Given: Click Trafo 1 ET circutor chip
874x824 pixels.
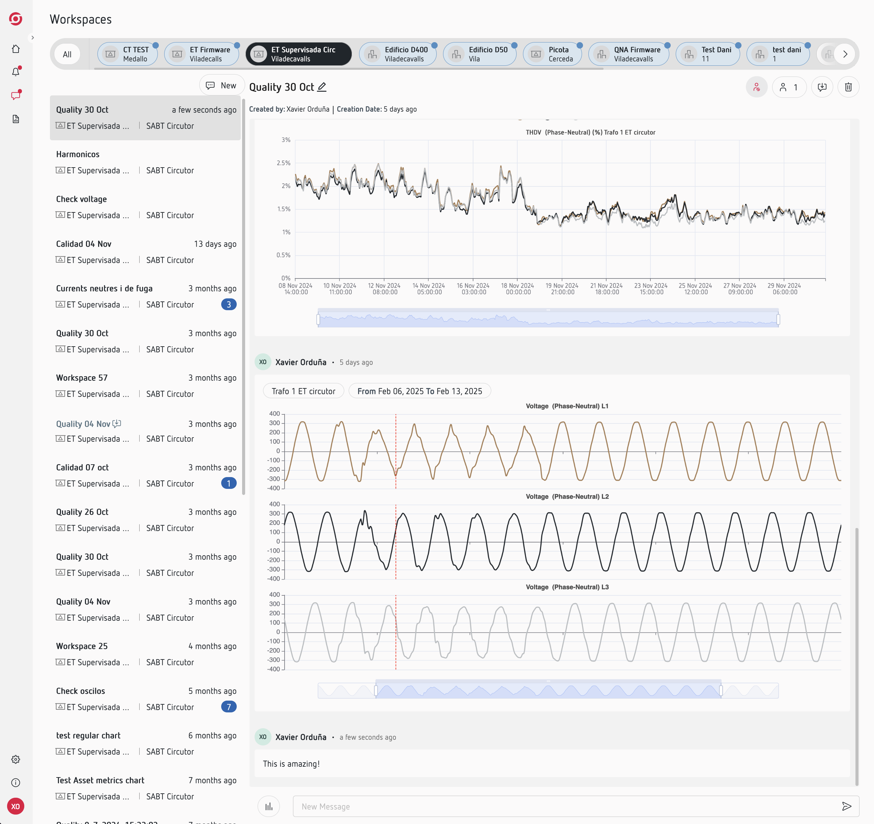Looking at the screenshot, I should [x=303, y=391].
